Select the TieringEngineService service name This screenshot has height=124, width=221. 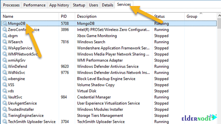(26, 116)
